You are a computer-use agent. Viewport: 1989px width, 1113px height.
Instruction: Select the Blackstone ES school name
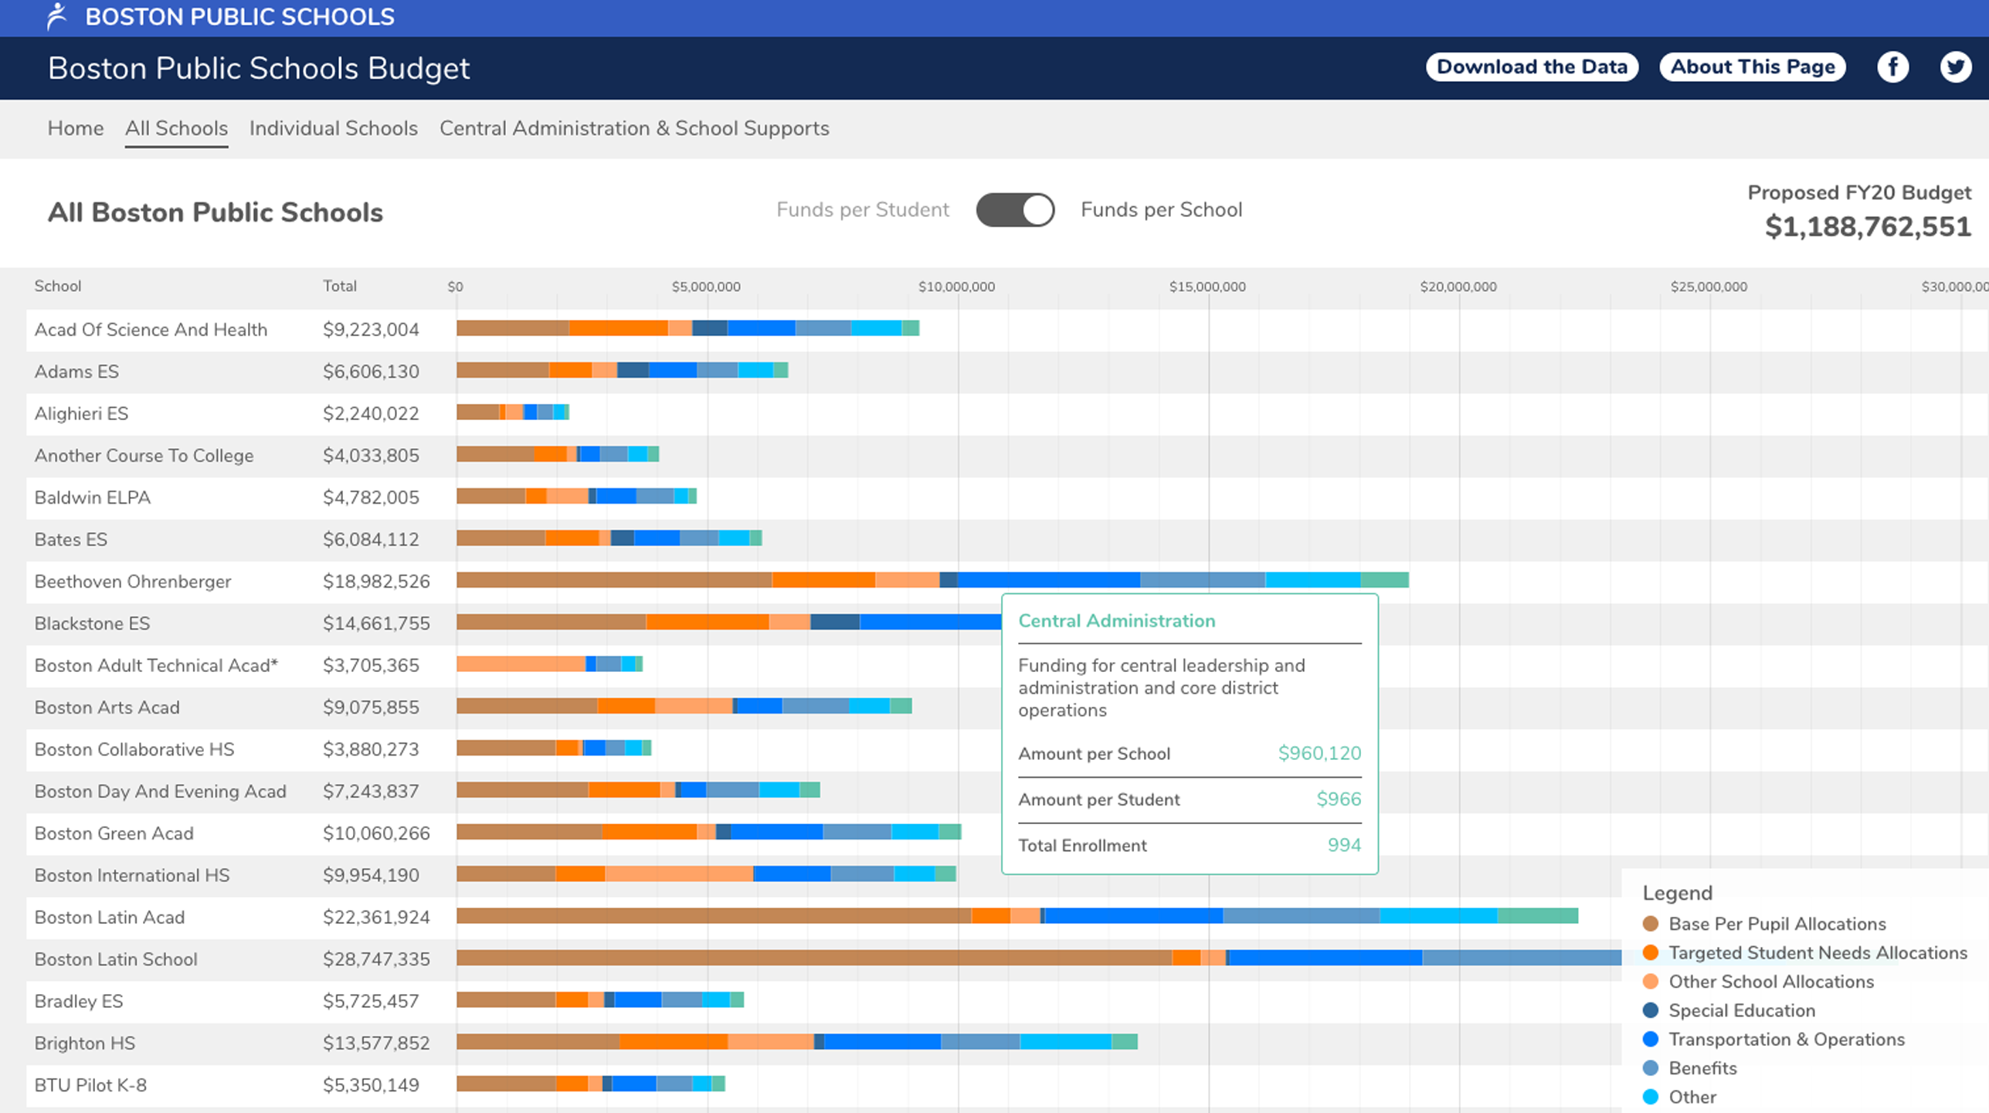92,623
